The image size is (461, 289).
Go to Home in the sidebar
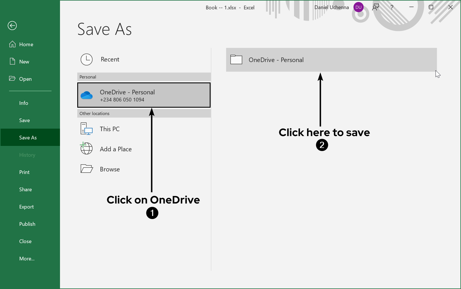(26, 44)
